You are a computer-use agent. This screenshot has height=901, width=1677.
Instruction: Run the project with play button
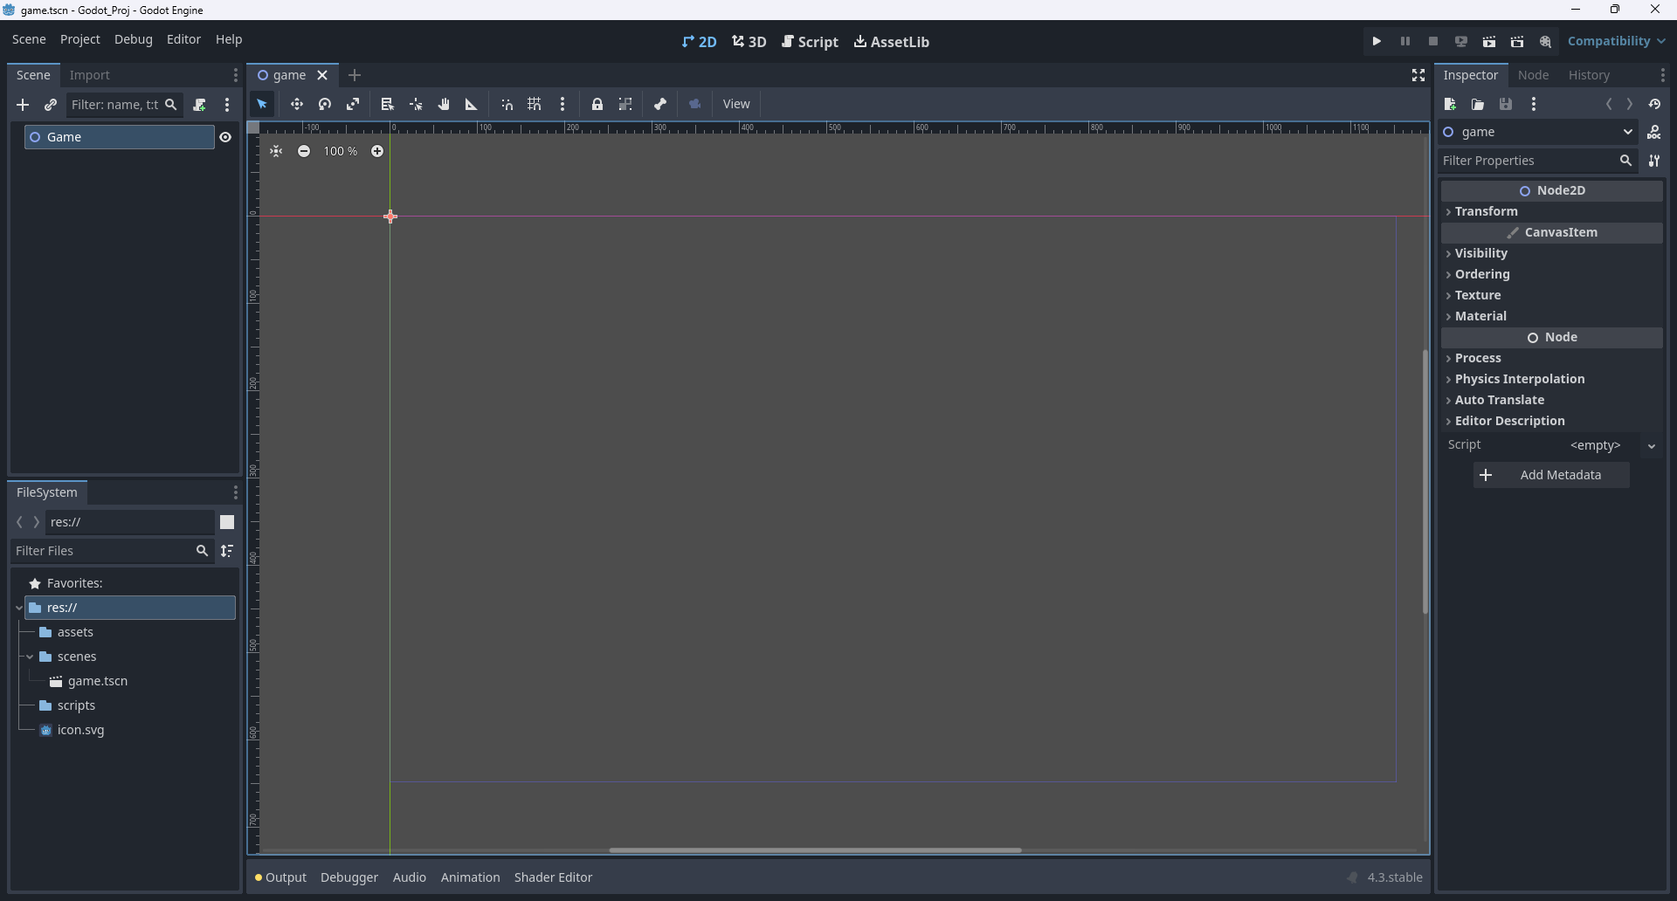click(x=1377, y=42)
